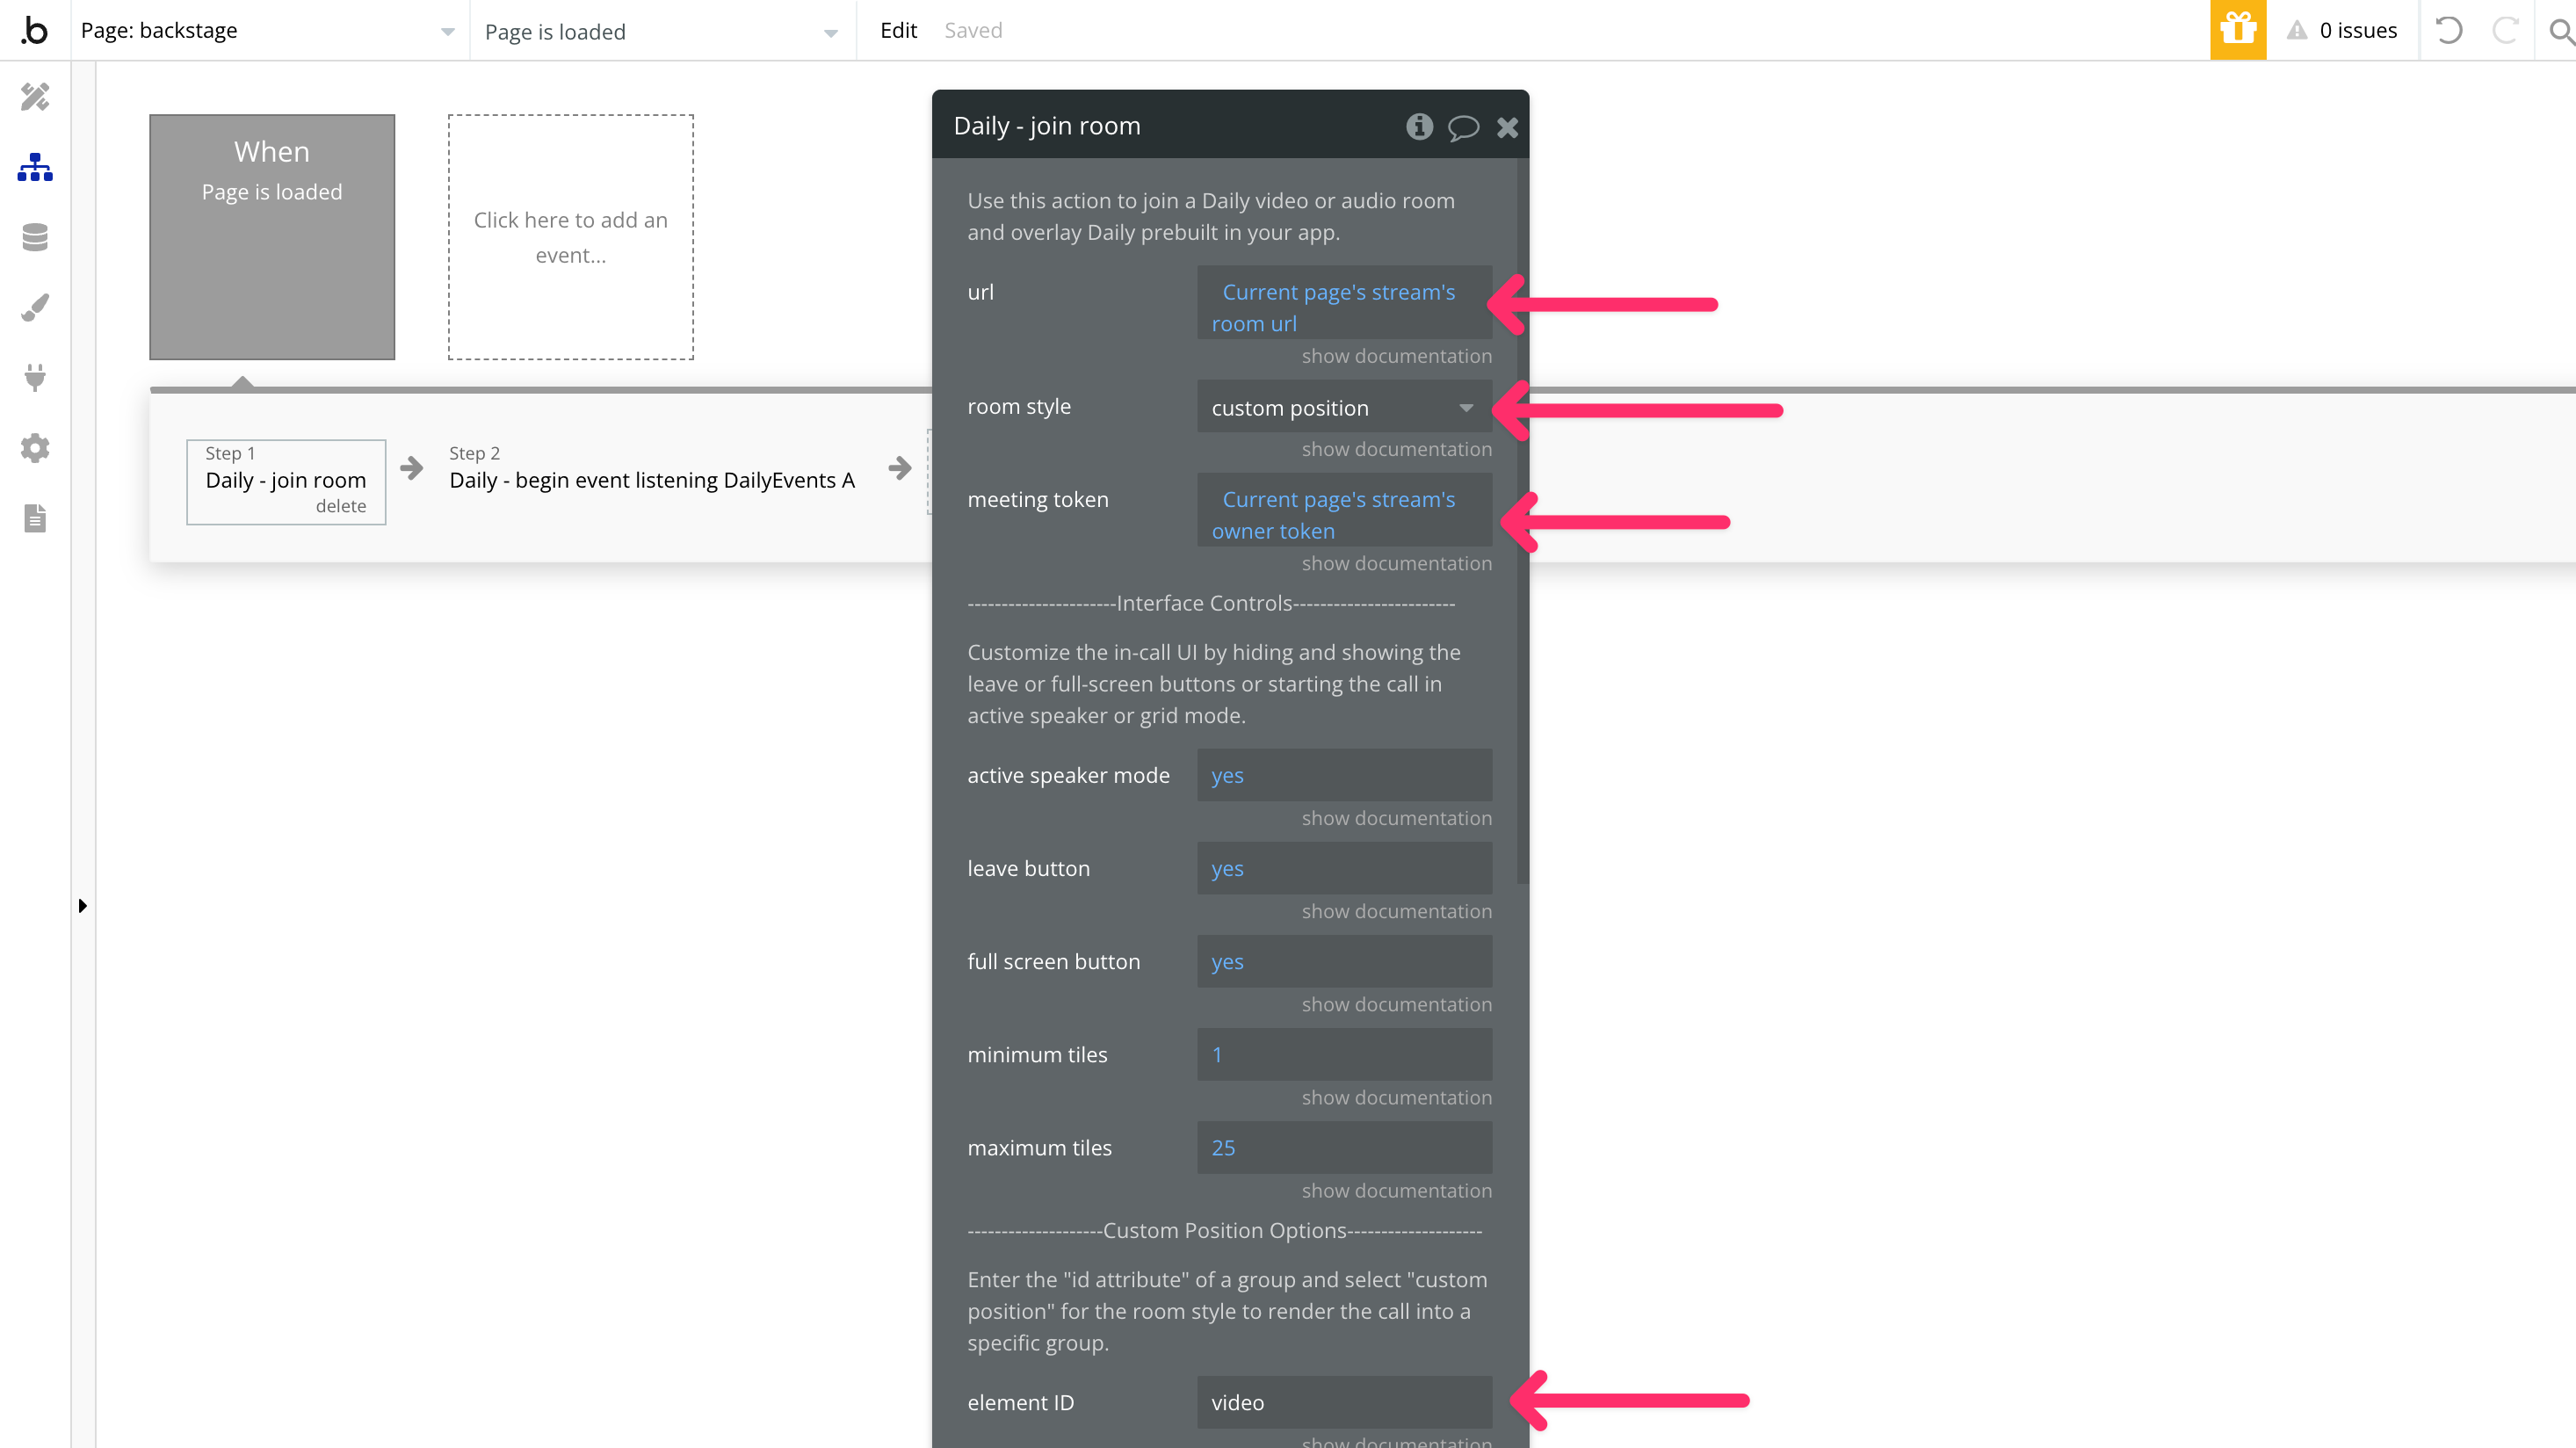
Task: Click the info icon in action panel
Action: (1419, 127)
